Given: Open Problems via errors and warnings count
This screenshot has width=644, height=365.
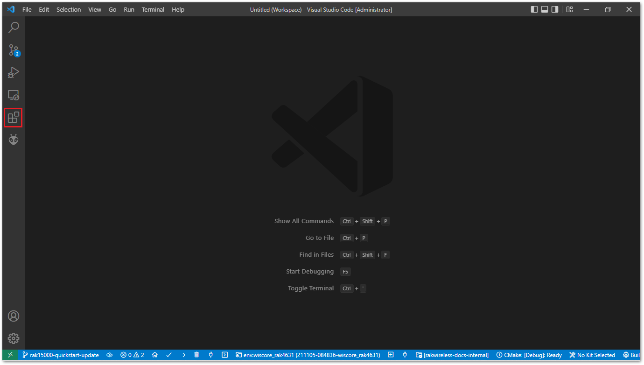Looking at the screenshot, I should click(x=133, y=355).
